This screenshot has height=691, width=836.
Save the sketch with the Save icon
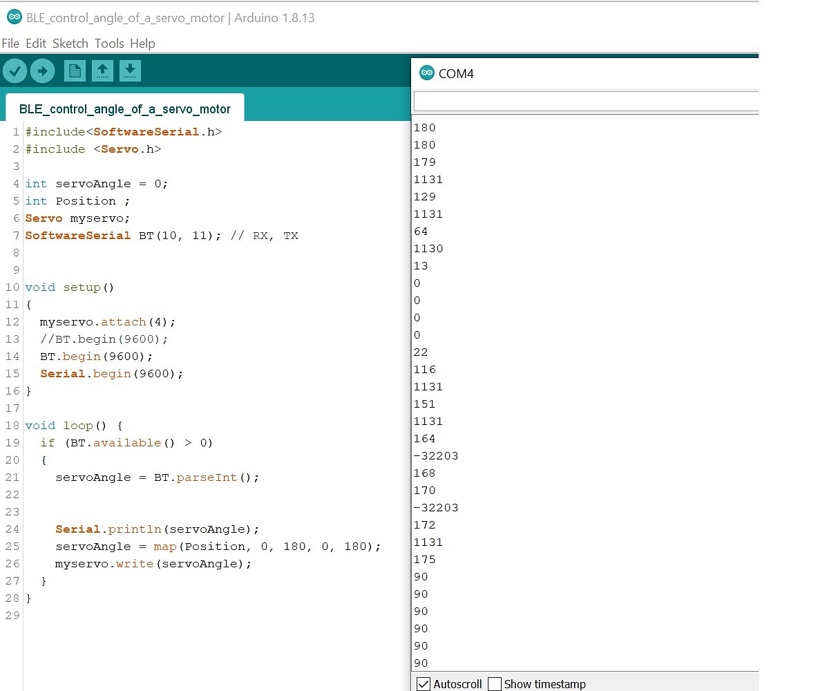click(x=130, y=70)
